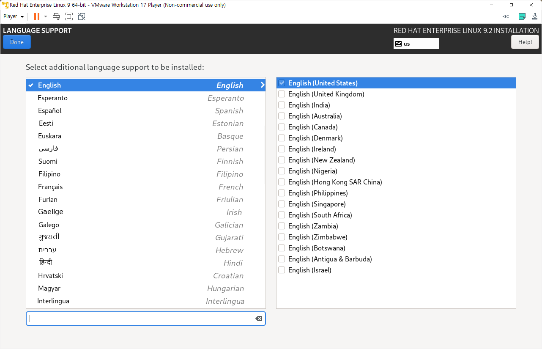The image size is (542, 349).
Task: Enable English (Botswana) checkbox
Action: 282,248
